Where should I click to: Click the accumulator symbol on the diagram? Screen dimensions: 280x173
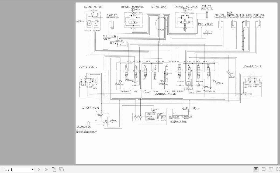click(88, 123)
